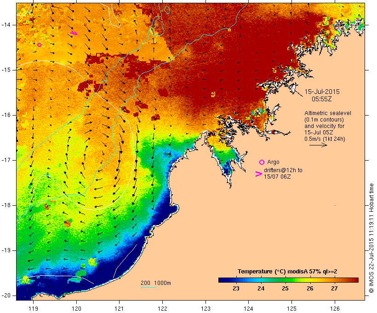Screen dimensions: 377x313
Task: Click the longitude label 119
Action: pos(33,308)
